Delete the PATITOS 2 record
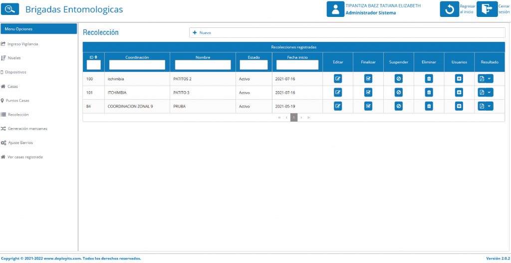 click(429, 78)
